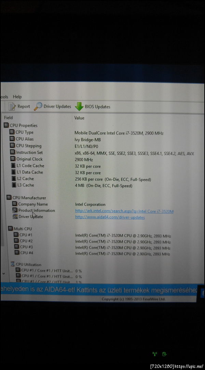Select the L2 Cache chip icon
This screenshot has height=370, width=205.
pyautogui.click(x=14, y=178)
